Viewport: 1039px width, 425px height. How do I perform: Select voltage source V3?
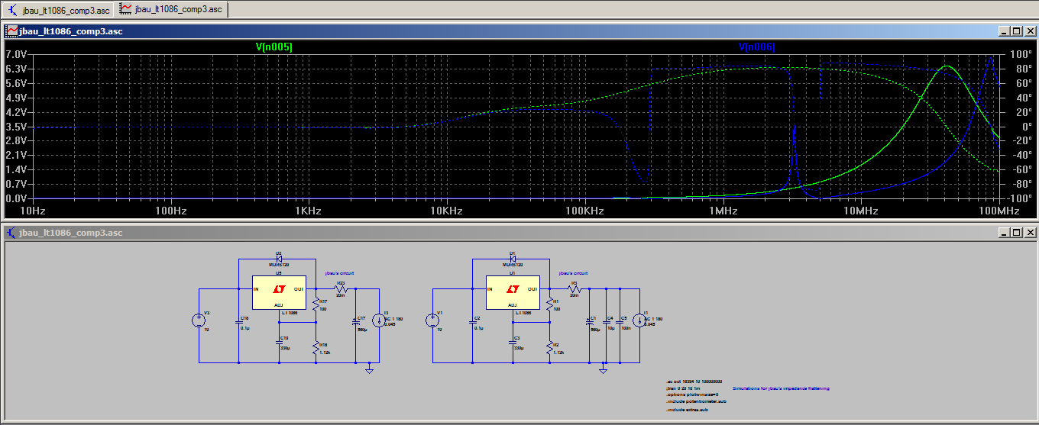coord(199,320)
